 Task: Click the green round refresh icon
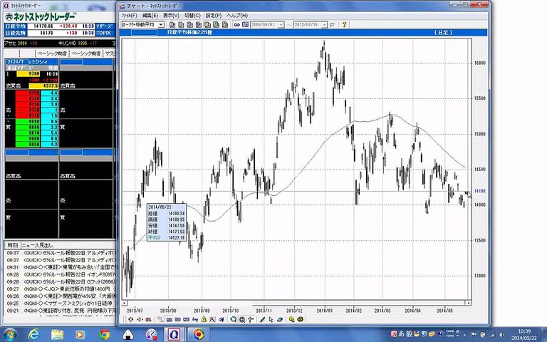[301, 319]
